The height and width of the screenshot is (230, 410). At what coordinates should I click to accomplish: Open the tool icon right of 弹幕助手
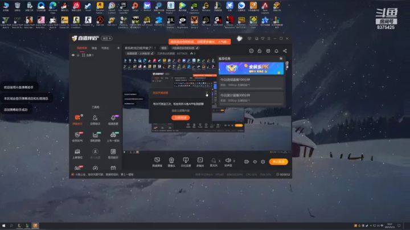(x=95, y=120)
